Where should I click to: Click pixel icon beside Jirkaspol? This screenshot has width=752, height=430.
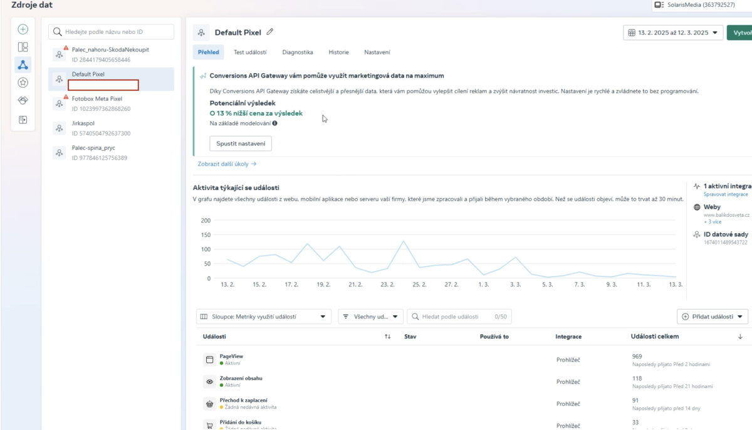[59, 128]
